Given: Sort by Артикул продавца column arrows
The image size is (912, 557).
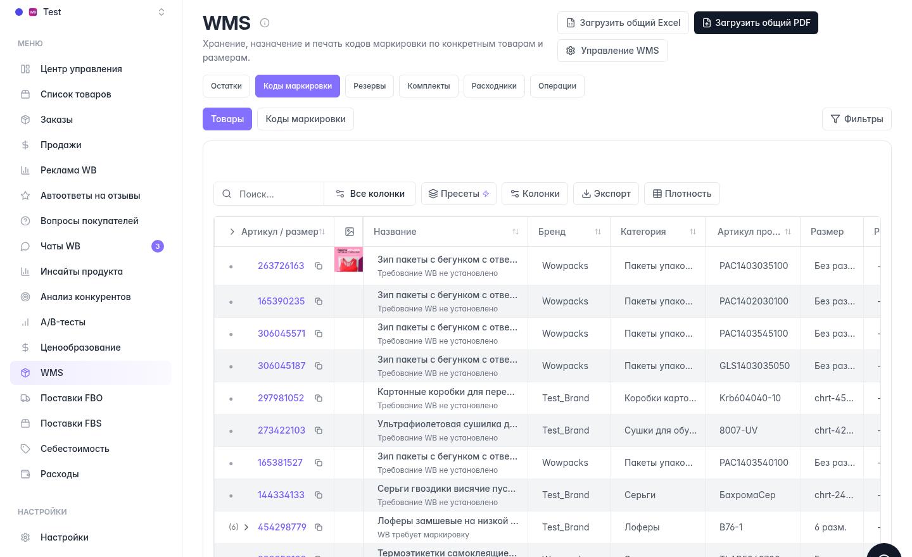Looking at the screenshot, I should (788, 232).
